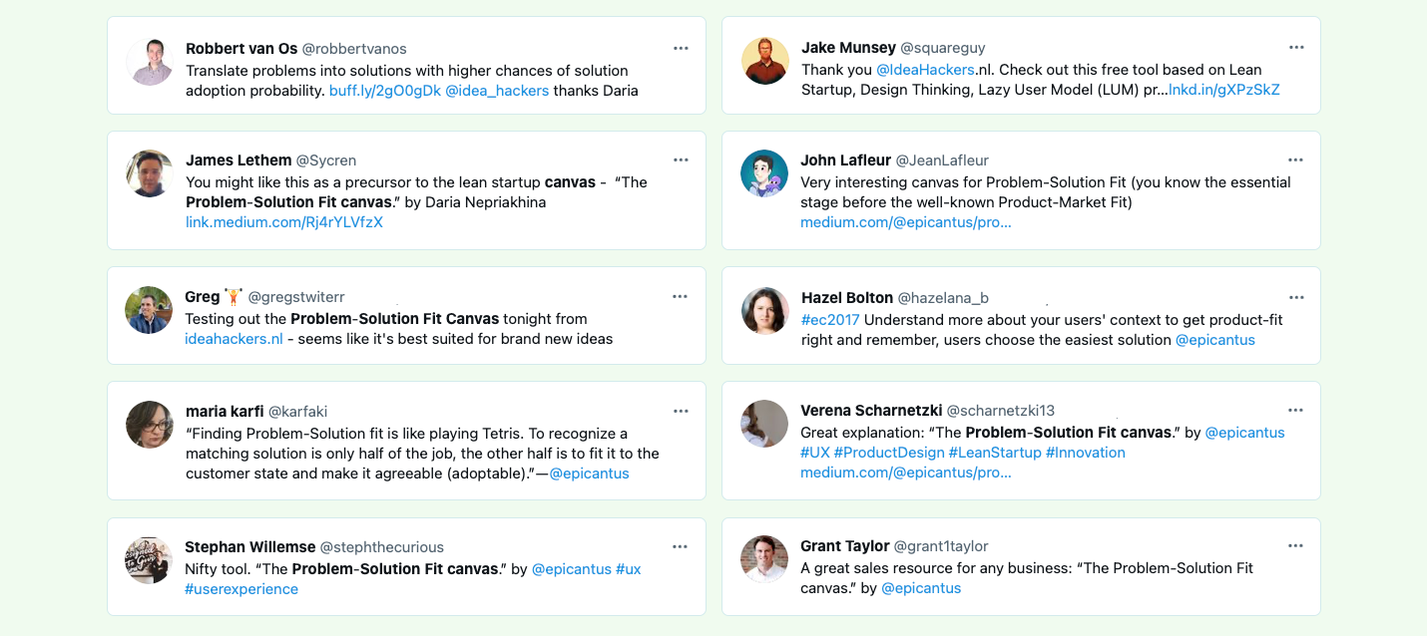The image size is (1427, 636).
Task: View John Lafleur's avatar
Action: (764, 173)
